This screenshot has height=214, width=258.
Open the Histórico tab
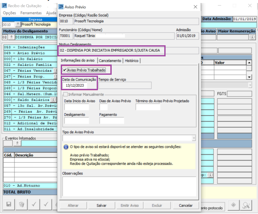tap(131, 61)
